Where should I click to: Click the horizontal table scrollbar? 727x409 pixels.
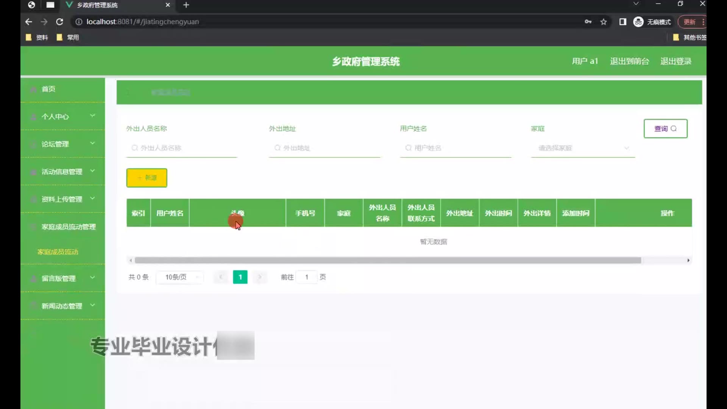387,260
